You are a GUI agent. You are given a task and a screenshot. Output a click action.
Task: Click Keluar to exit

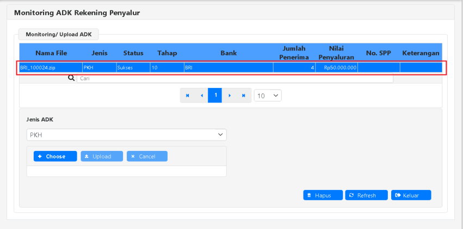[x=411, y=195]
